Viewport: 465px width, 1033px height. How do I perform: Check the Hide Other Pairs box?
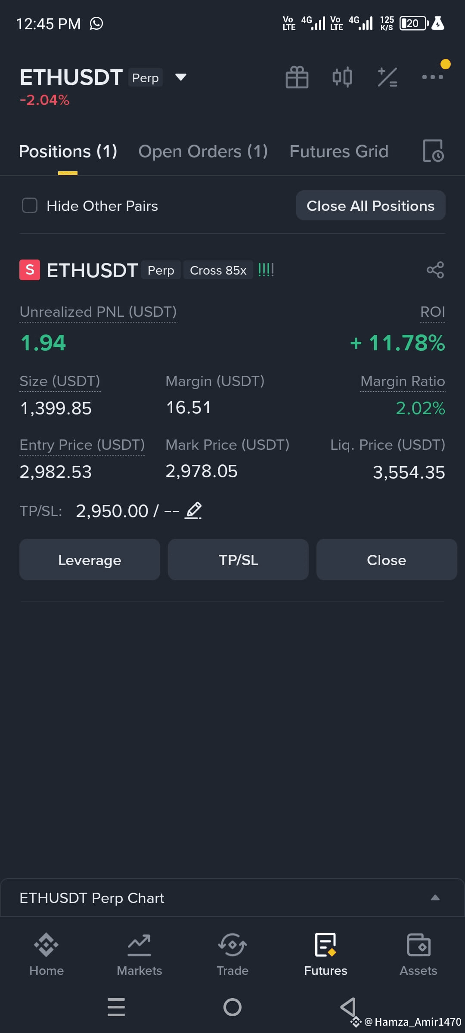pos(30,206)
